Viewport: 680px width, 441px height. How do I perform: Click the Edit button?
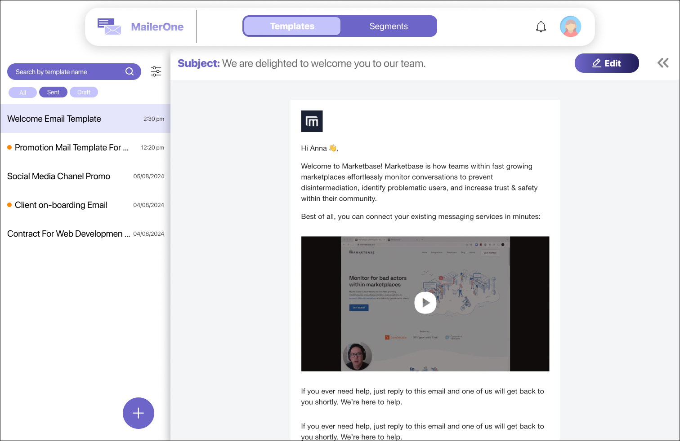coord(607,63)
